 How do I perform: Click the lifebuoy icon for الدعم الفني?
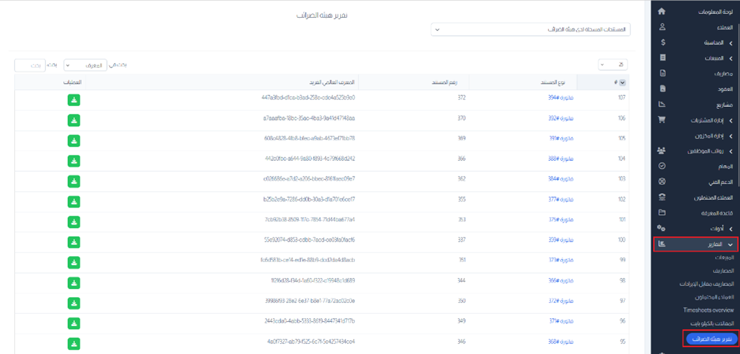click(x=661, y=182)
